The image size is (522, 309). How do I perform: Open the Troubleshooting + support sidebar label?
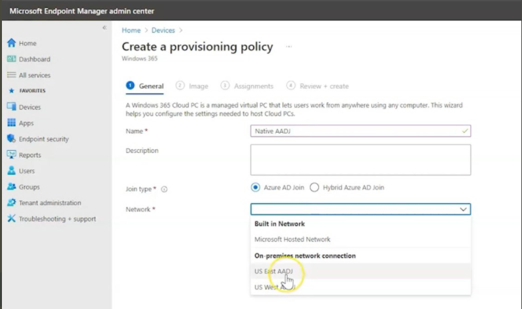point(57,219)
